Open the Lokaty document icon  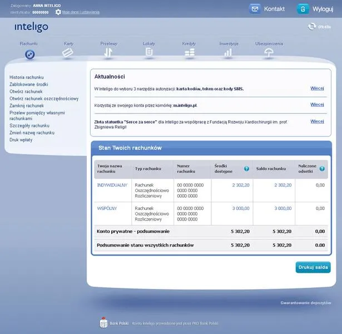[148, 52]
